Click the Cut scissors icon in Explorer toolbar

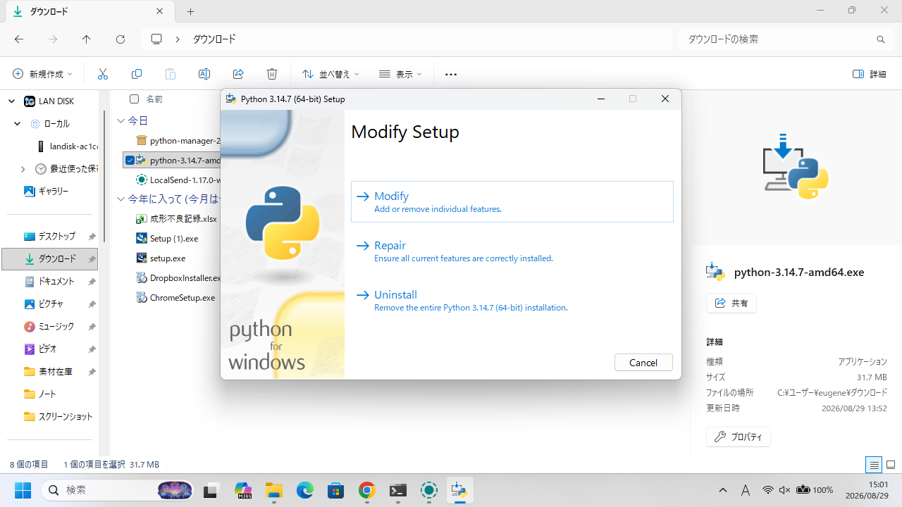point(103,74)
